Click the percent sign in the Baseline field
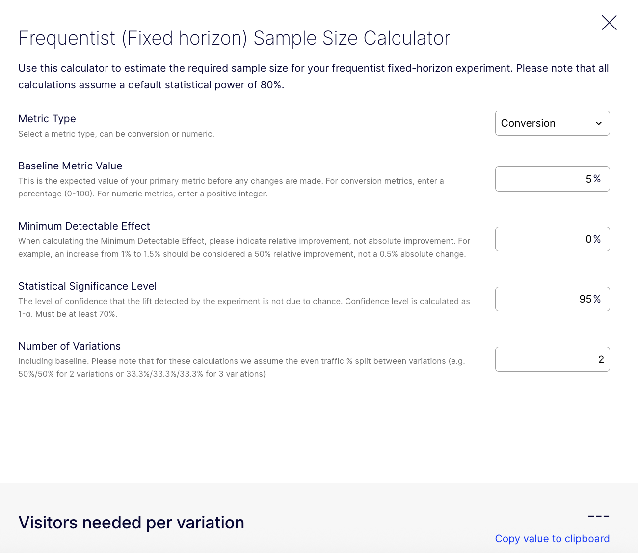Screen dimensions: 638x553 coord(597,179)
